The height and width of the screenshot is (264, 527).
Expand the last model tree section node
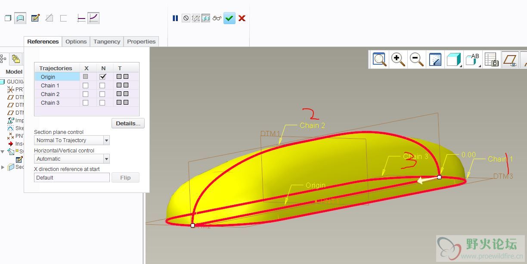tap(3, 167)
